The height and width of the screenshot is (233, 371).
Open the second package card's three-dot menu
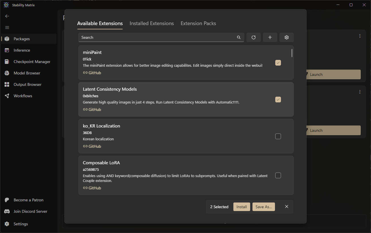click(360, 92)
